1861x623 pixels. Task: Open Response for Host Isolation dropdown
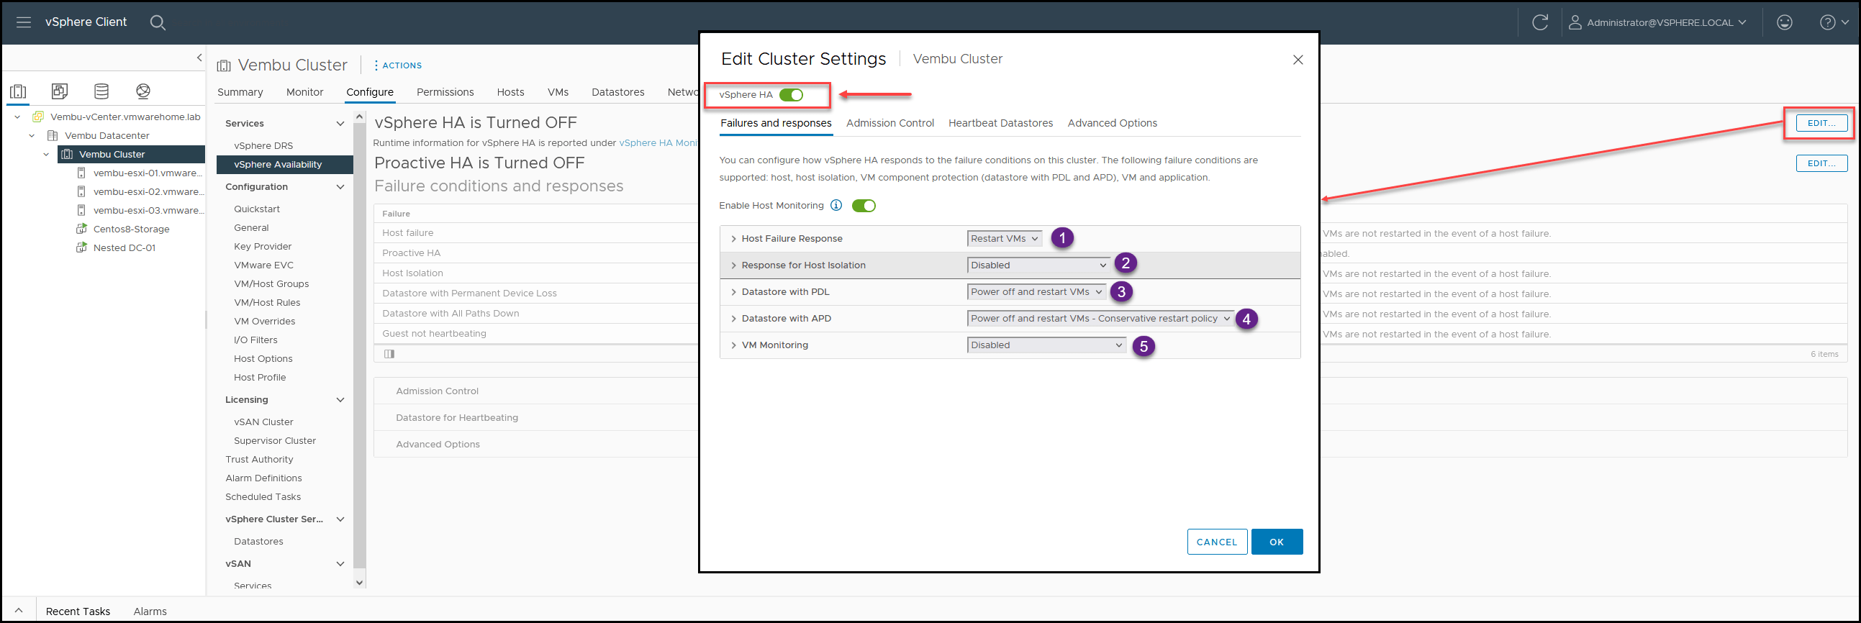[x=1038, y=265]
